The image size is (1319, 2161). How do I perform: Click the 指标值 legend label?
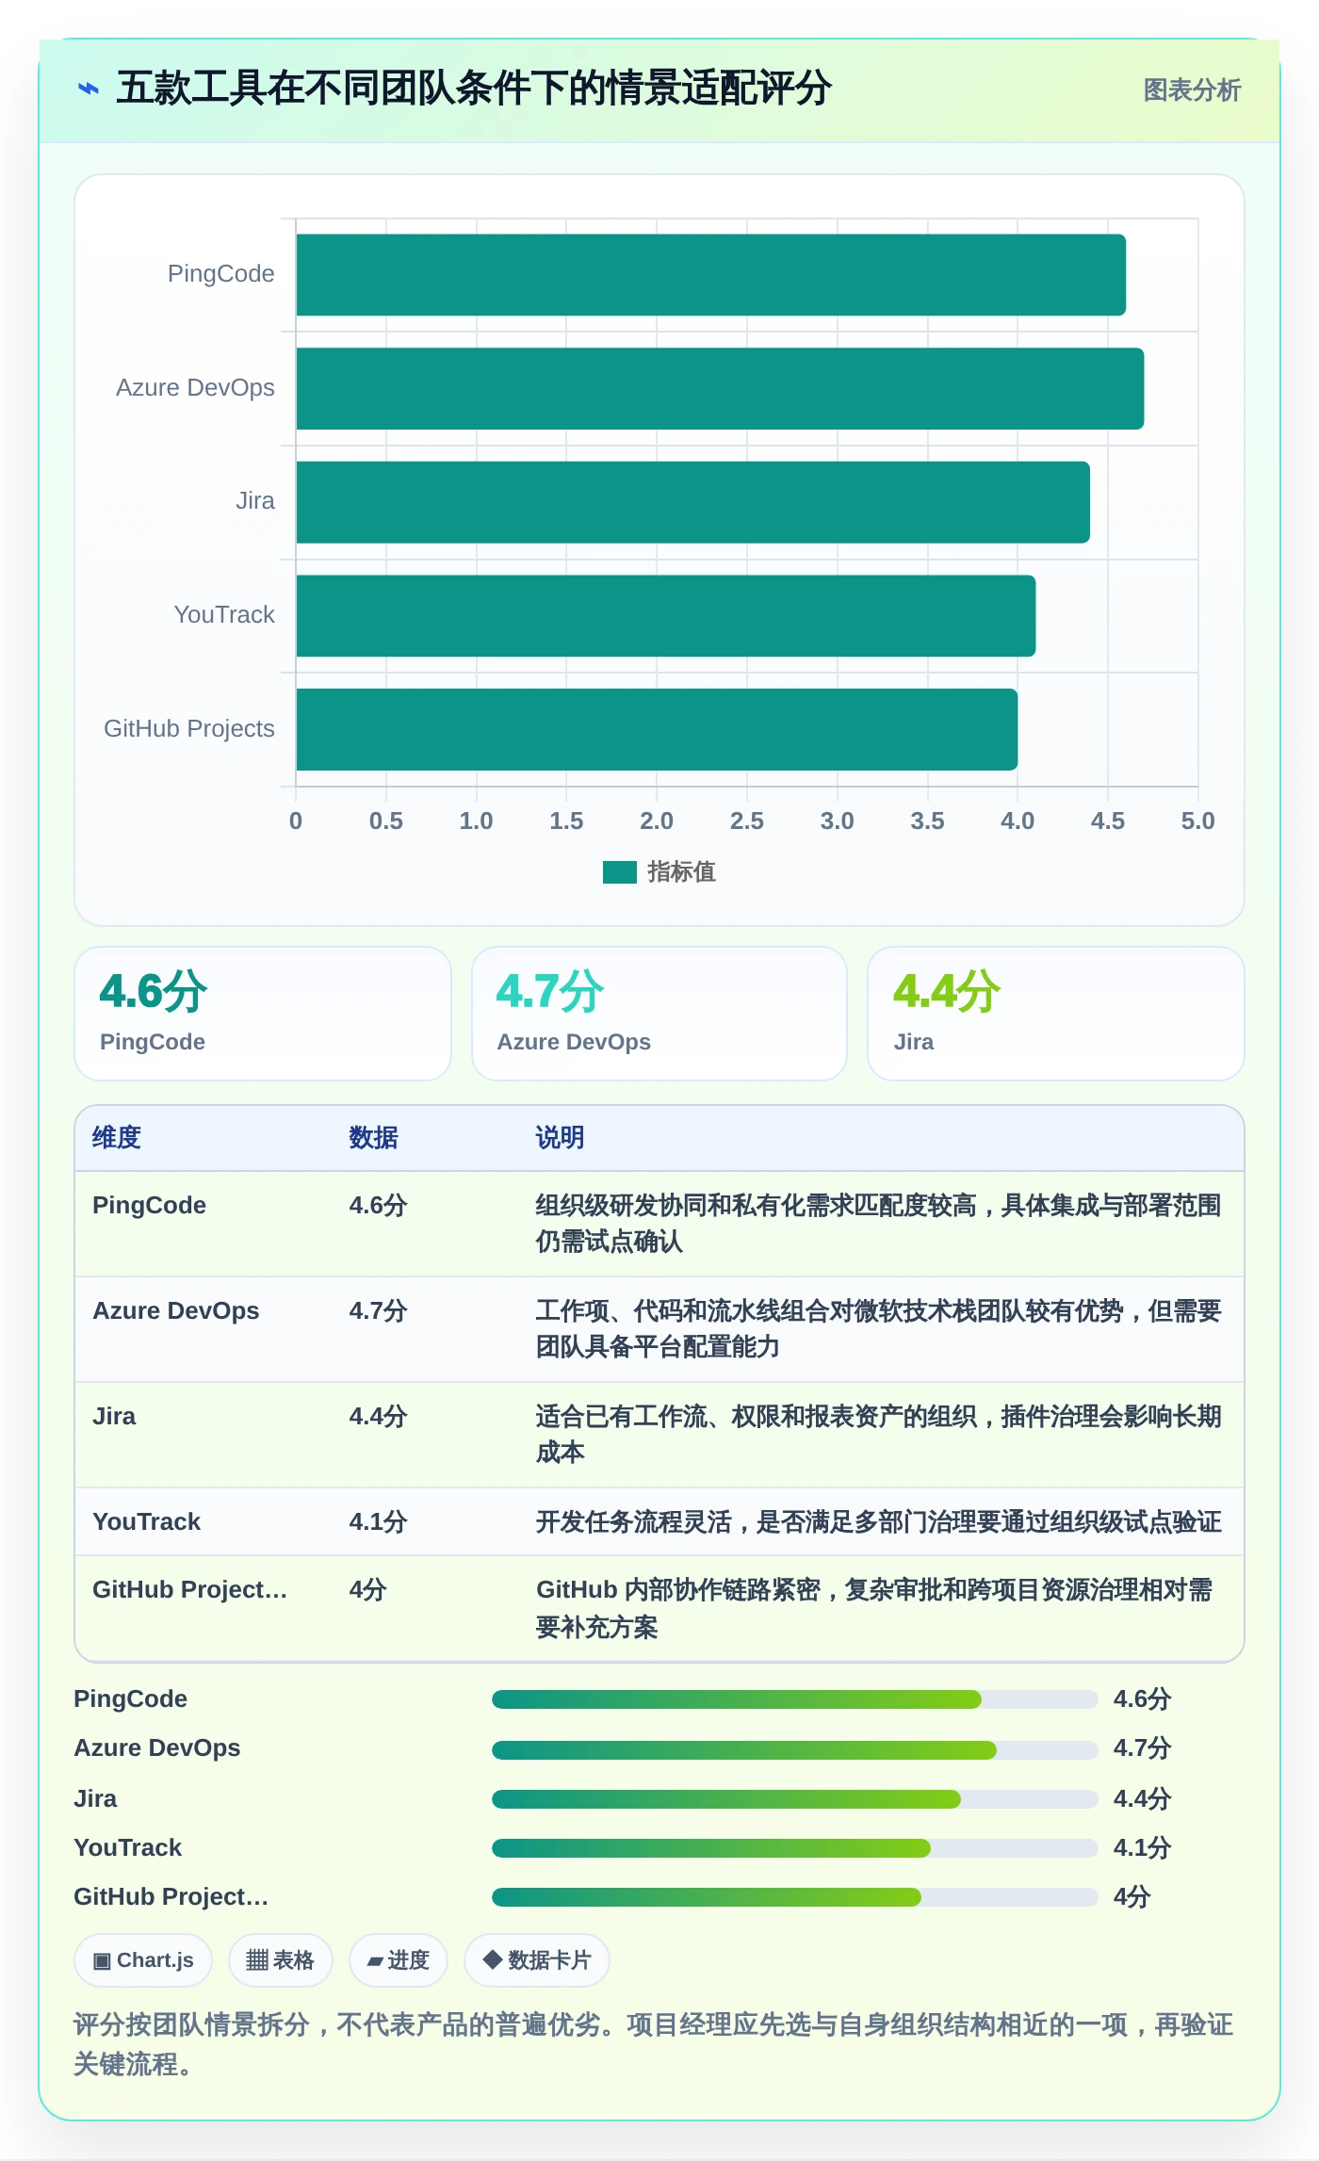681,872
